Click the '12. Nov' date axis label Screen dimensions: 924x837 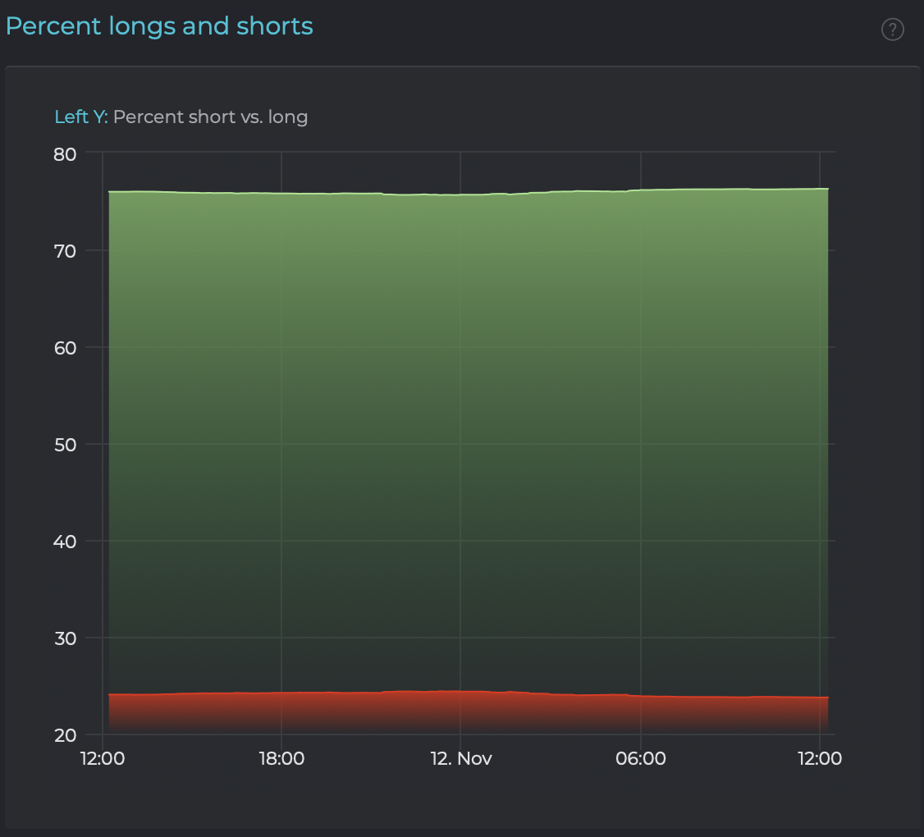point(461,758)
